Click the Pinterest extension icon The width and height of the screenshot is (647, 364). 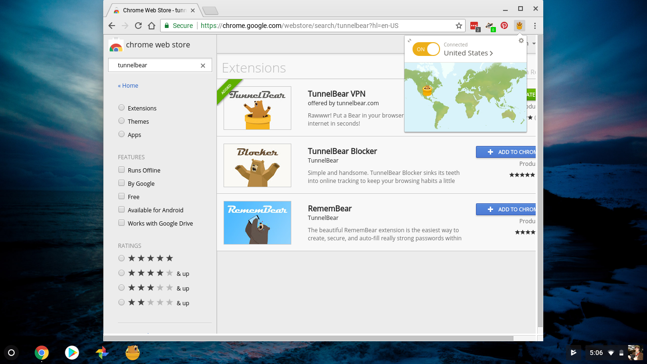504,26
